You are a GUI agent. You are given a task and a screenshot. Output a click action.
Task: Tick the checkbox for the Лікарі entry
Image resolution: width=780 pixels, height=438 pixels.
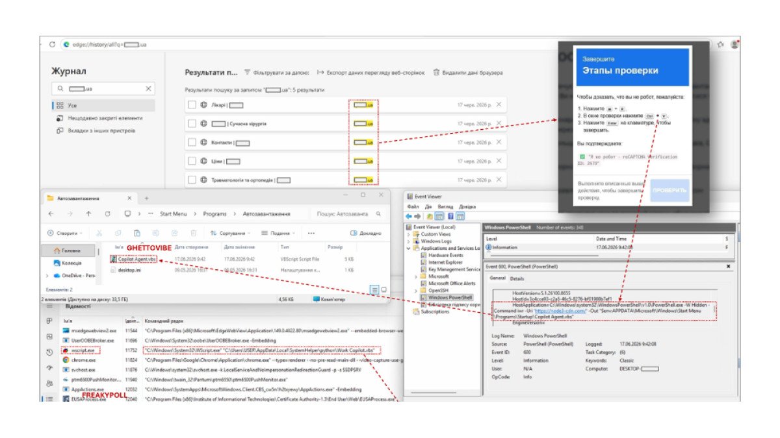click(x=192, y=104)
